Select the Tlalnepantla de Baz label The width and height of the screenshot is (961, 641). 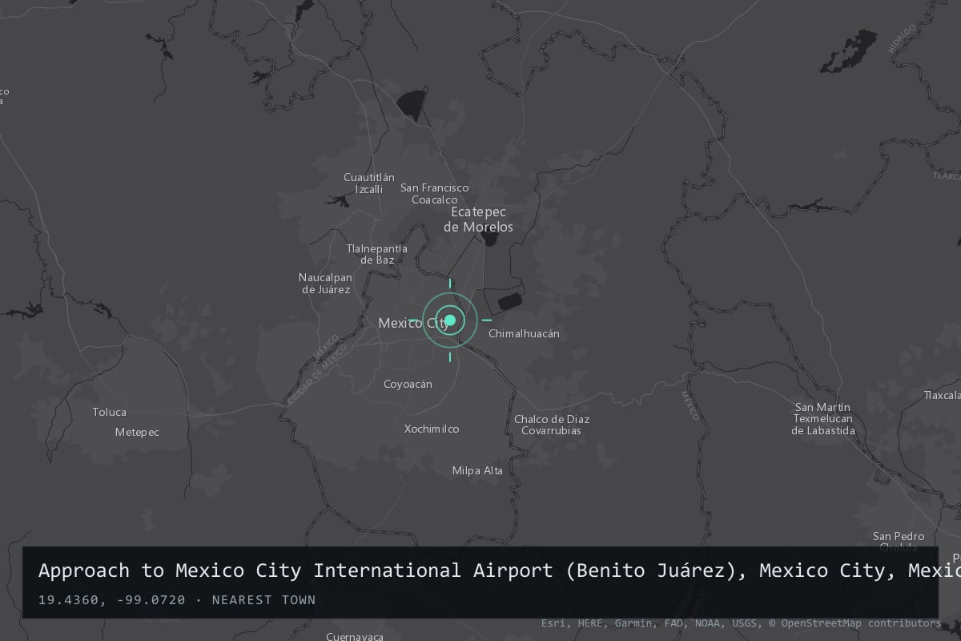pos(376,254)
